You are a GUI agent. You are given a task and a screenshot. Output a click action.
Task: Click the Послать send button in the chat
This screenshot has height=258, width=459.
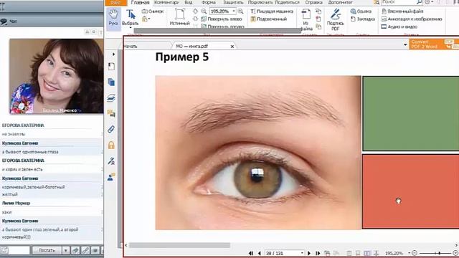[47, 250]
